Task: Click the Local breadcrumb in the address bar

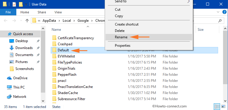Action: click(66, 21)
